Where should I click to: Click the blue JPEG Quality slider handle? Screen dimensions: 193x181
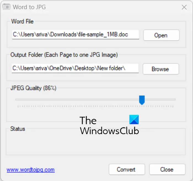pos(142,100)
